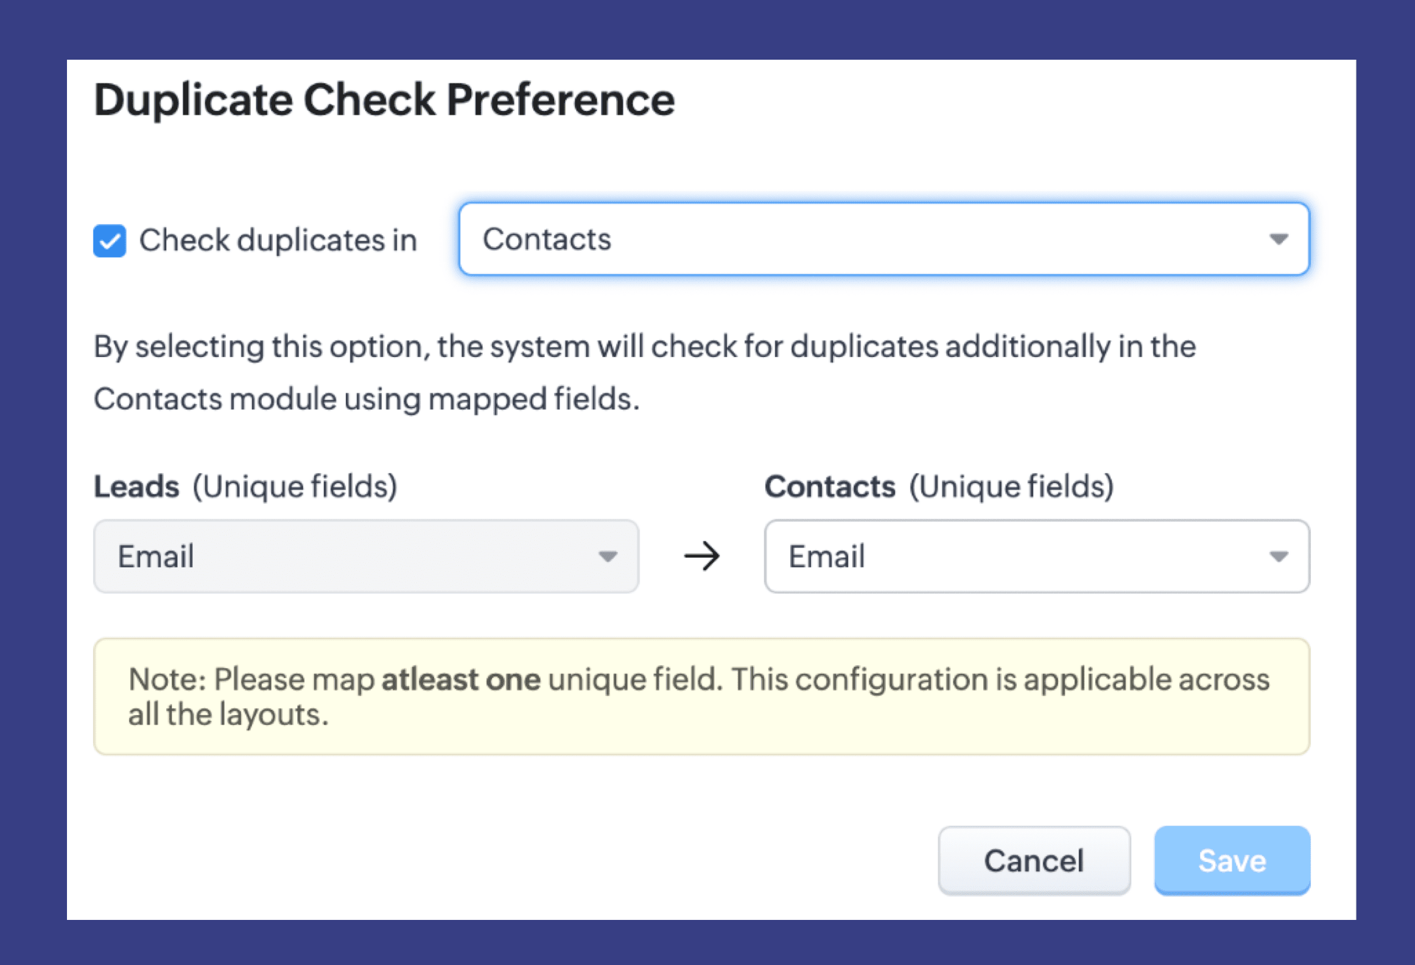
Task: Open the Contacts unique field dropdown
Action: coord(1035,556)
